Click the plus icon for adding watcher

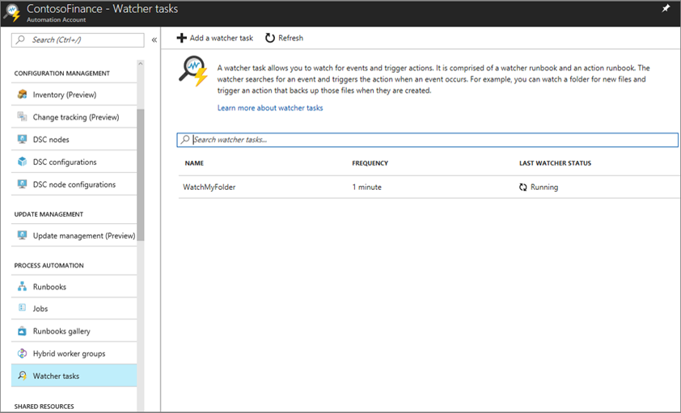[181, 38]
